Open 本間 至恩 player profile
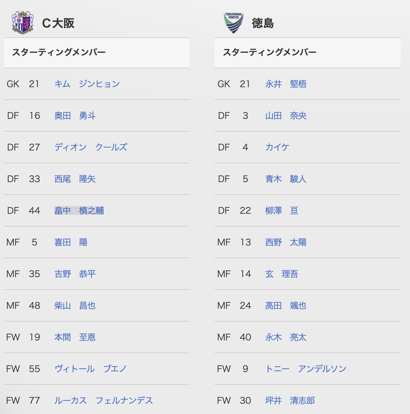 pyautogui.click(x=75, y=337)
